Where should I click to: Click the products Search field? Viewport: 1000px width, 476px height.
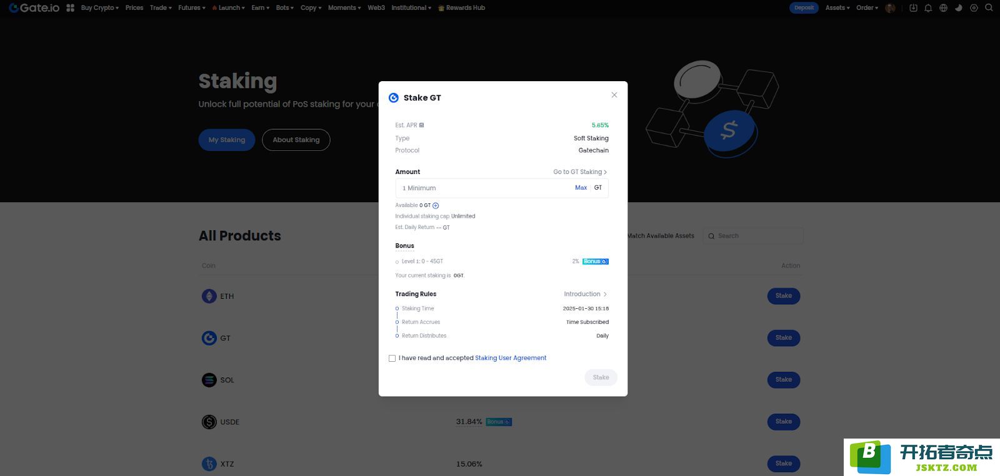[753, 236]
